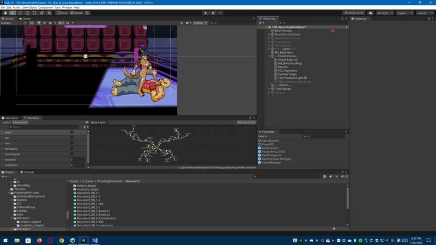The image size is (436, 245).
Task: Select the Move tool in the toolbar
Action: (x=13, y=13)
